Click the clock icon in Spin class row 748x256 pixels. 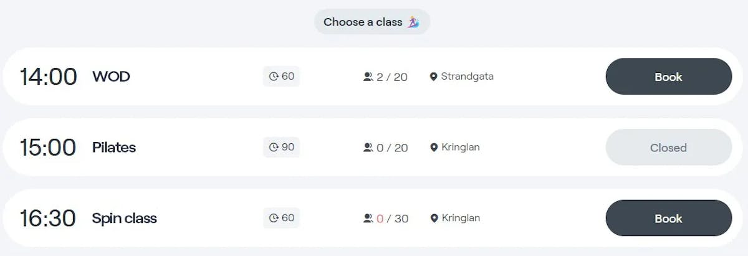click(274, 219)
